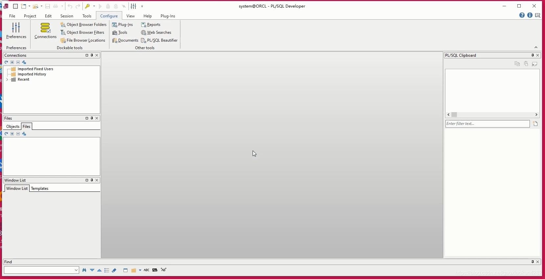The height and width of the screenshot is (279, 545).
Task: Switch to the Files tab
Action: pyautogui.click(x=27, y=127)
